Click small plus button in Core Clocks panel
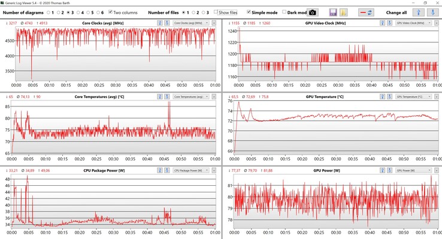The height and width of the screenshot is (239, 442). pos(214,23)
